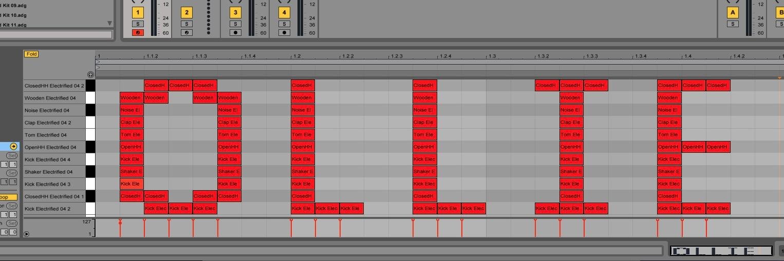Select the OpenHH Electrified 04 lane name
The width and height of the screenshot is (784, 261).
(x=50, y=147)
